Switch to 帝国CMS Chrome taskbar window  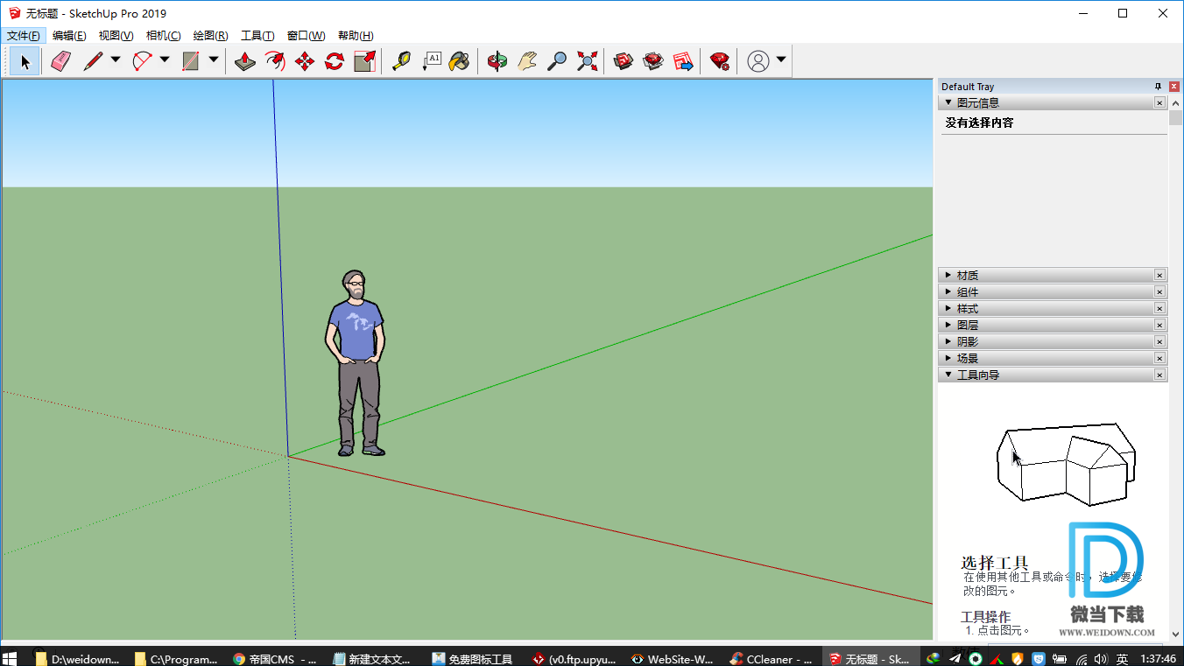(276, 659)
